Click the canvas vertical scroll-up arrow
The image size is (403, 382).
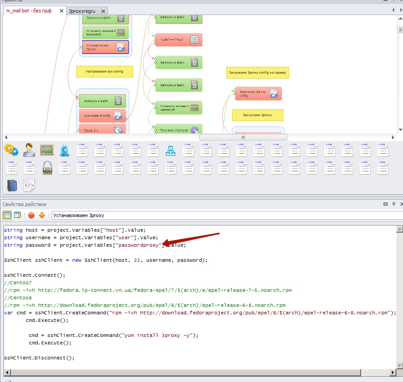[400, 19]
